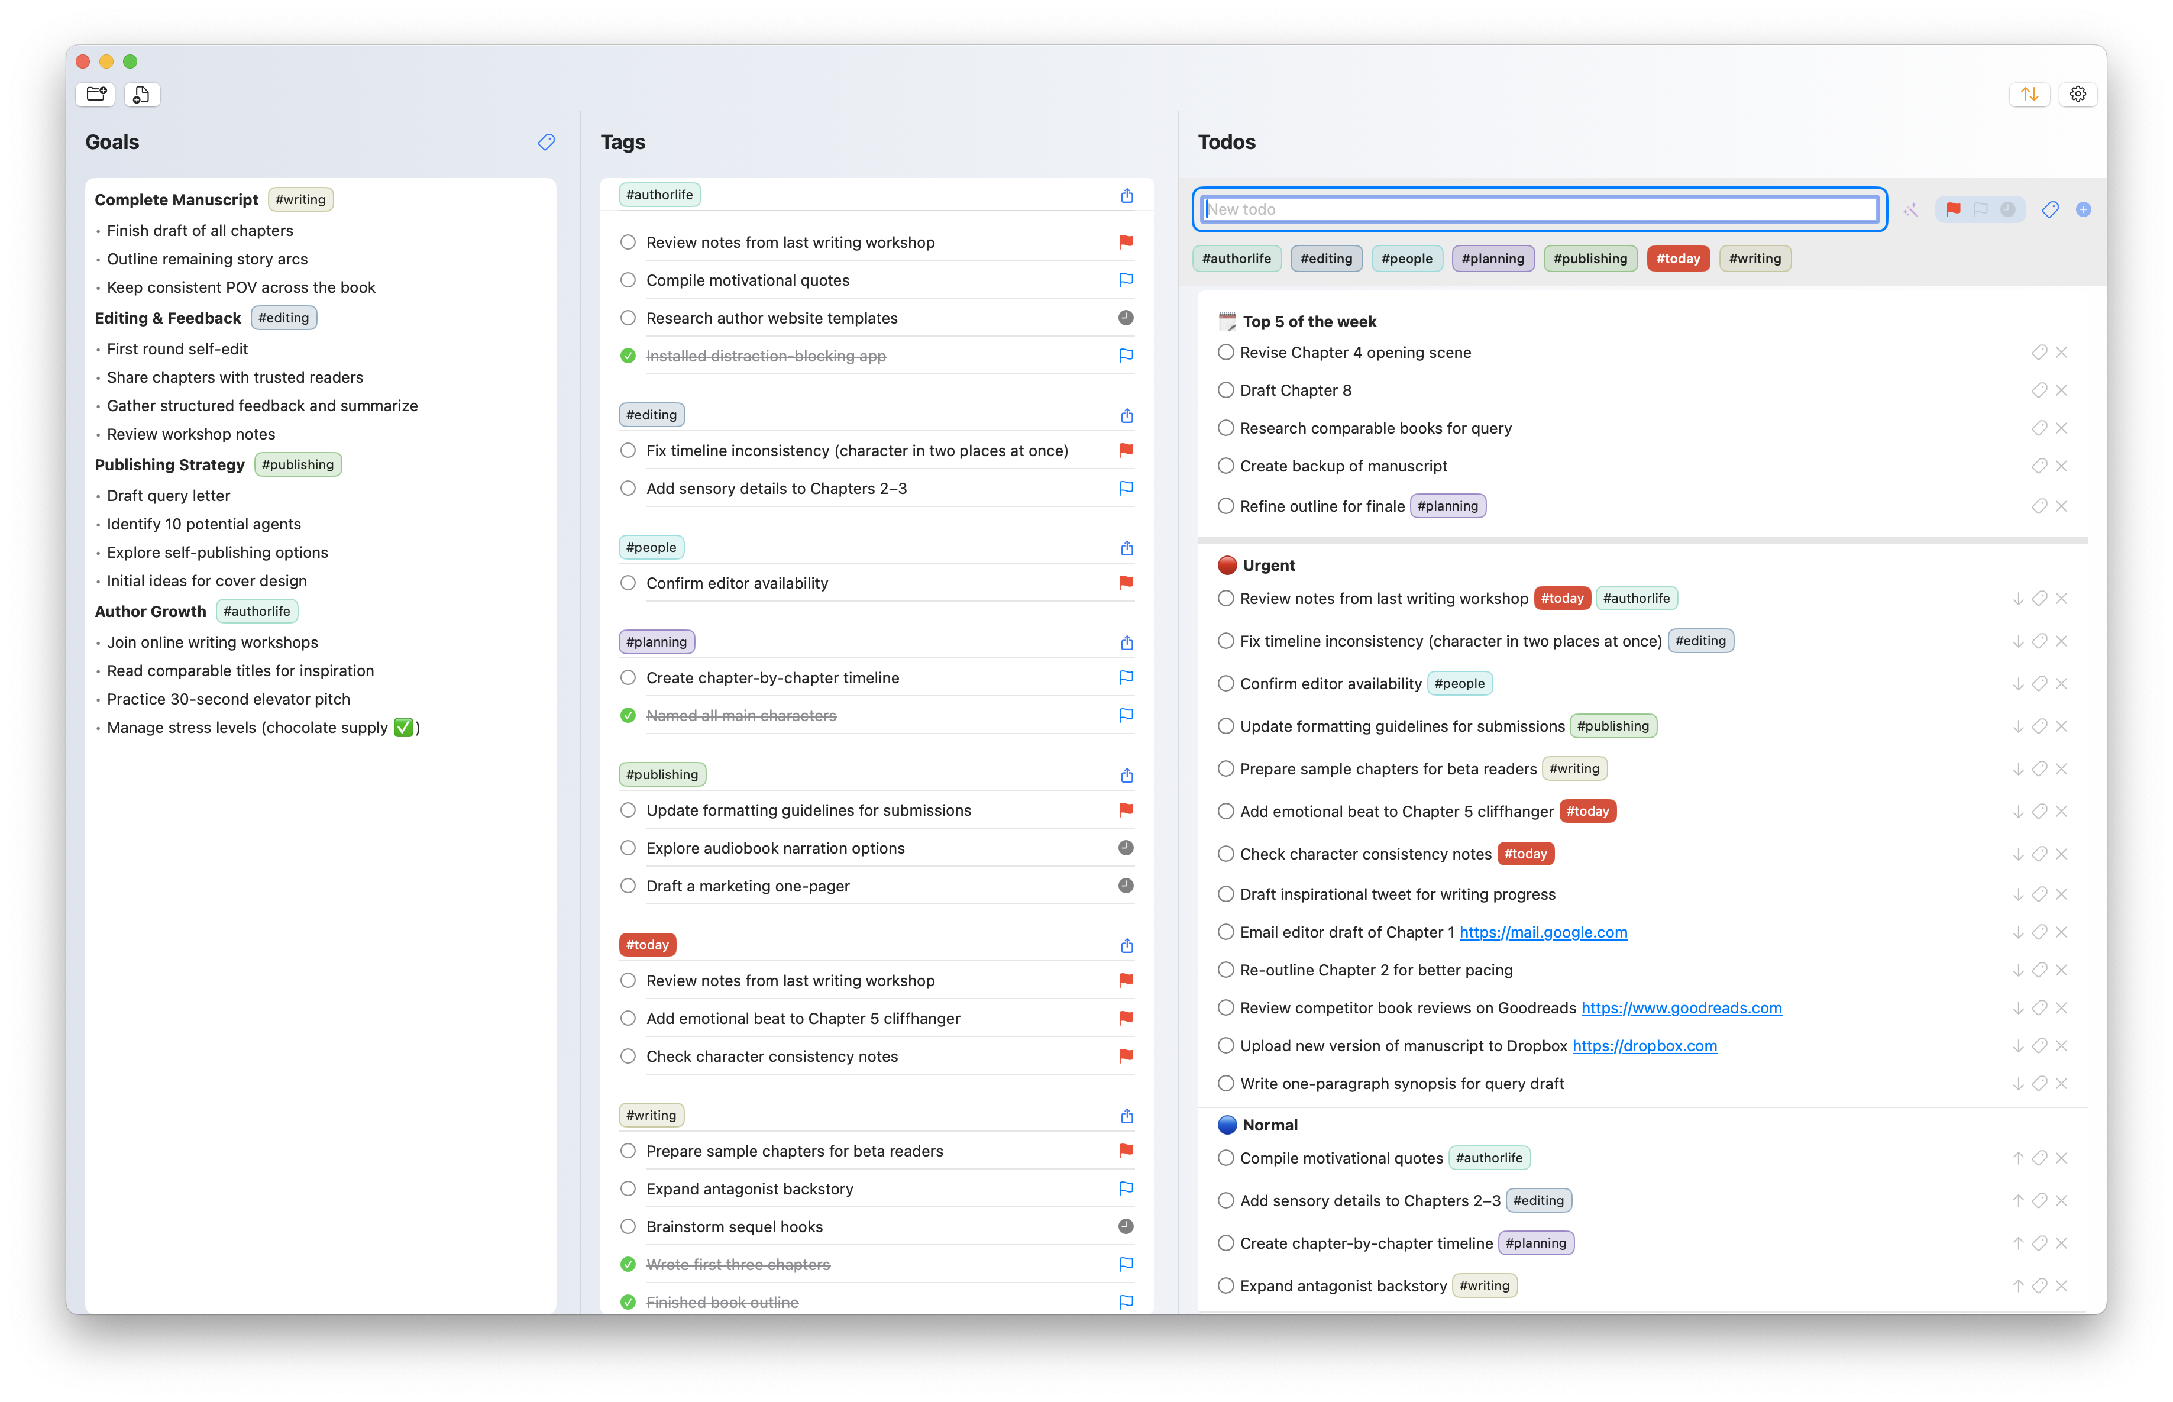Click the new folder icon in toolbar
The height and width of the screenshot is (1402, 2173).
pyautogui.click(x=96, y=94)
